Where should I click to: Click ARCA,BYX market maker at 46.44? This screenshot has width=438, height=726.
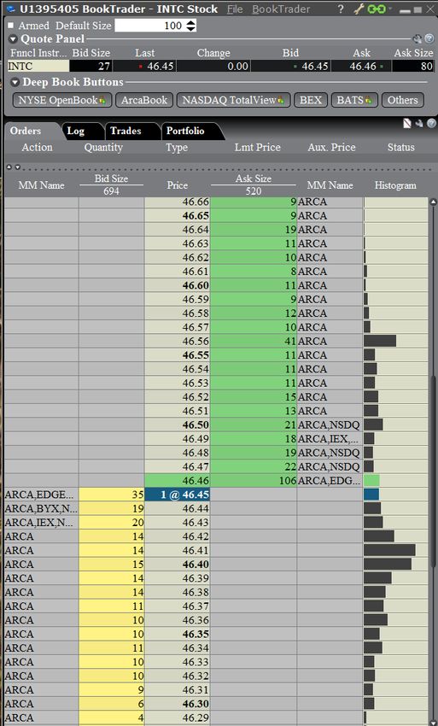41,508
